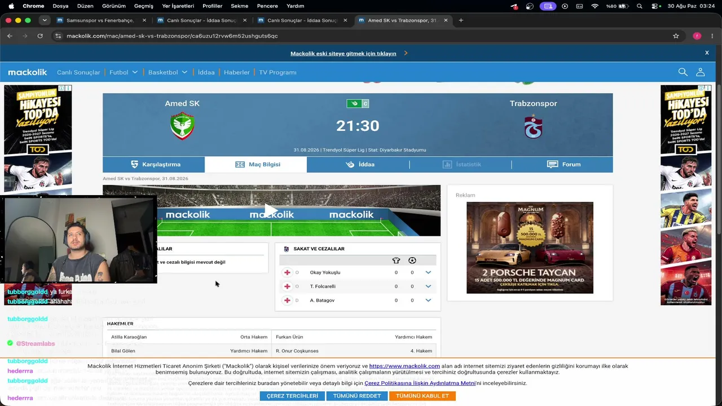This screenshot has height=406, width=722.
Task: Open the Magnum Porsche Taycan advertisement
Action: coord(530,248)
